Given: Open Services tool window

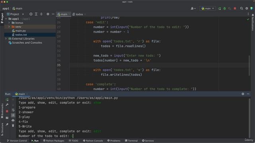Looking at the screenshot, I should [x=148, y=141].
